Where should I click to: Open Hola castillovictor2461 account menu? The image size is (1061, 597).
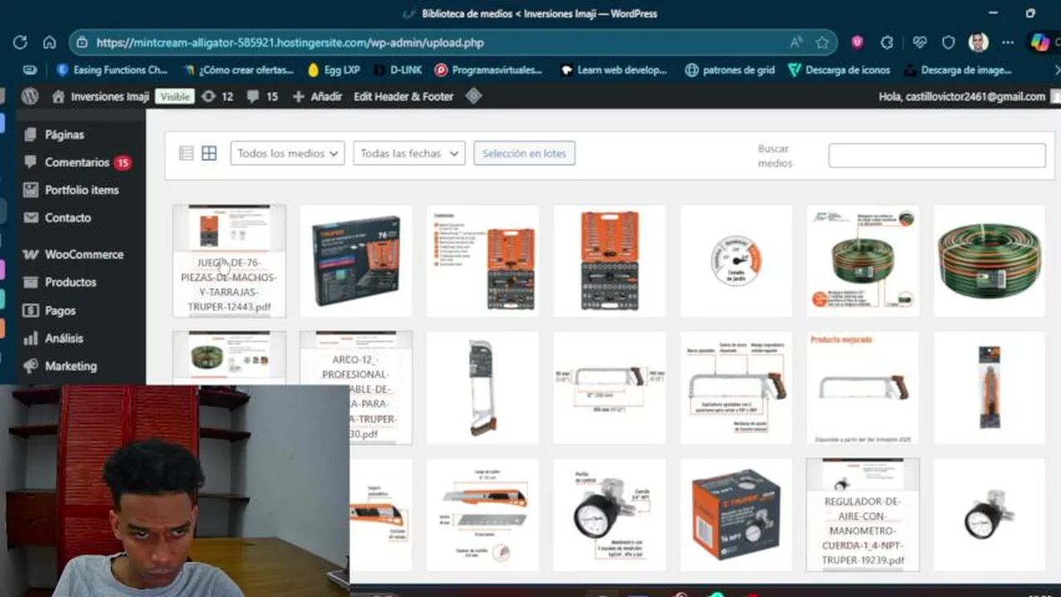[x=961, y=96]
